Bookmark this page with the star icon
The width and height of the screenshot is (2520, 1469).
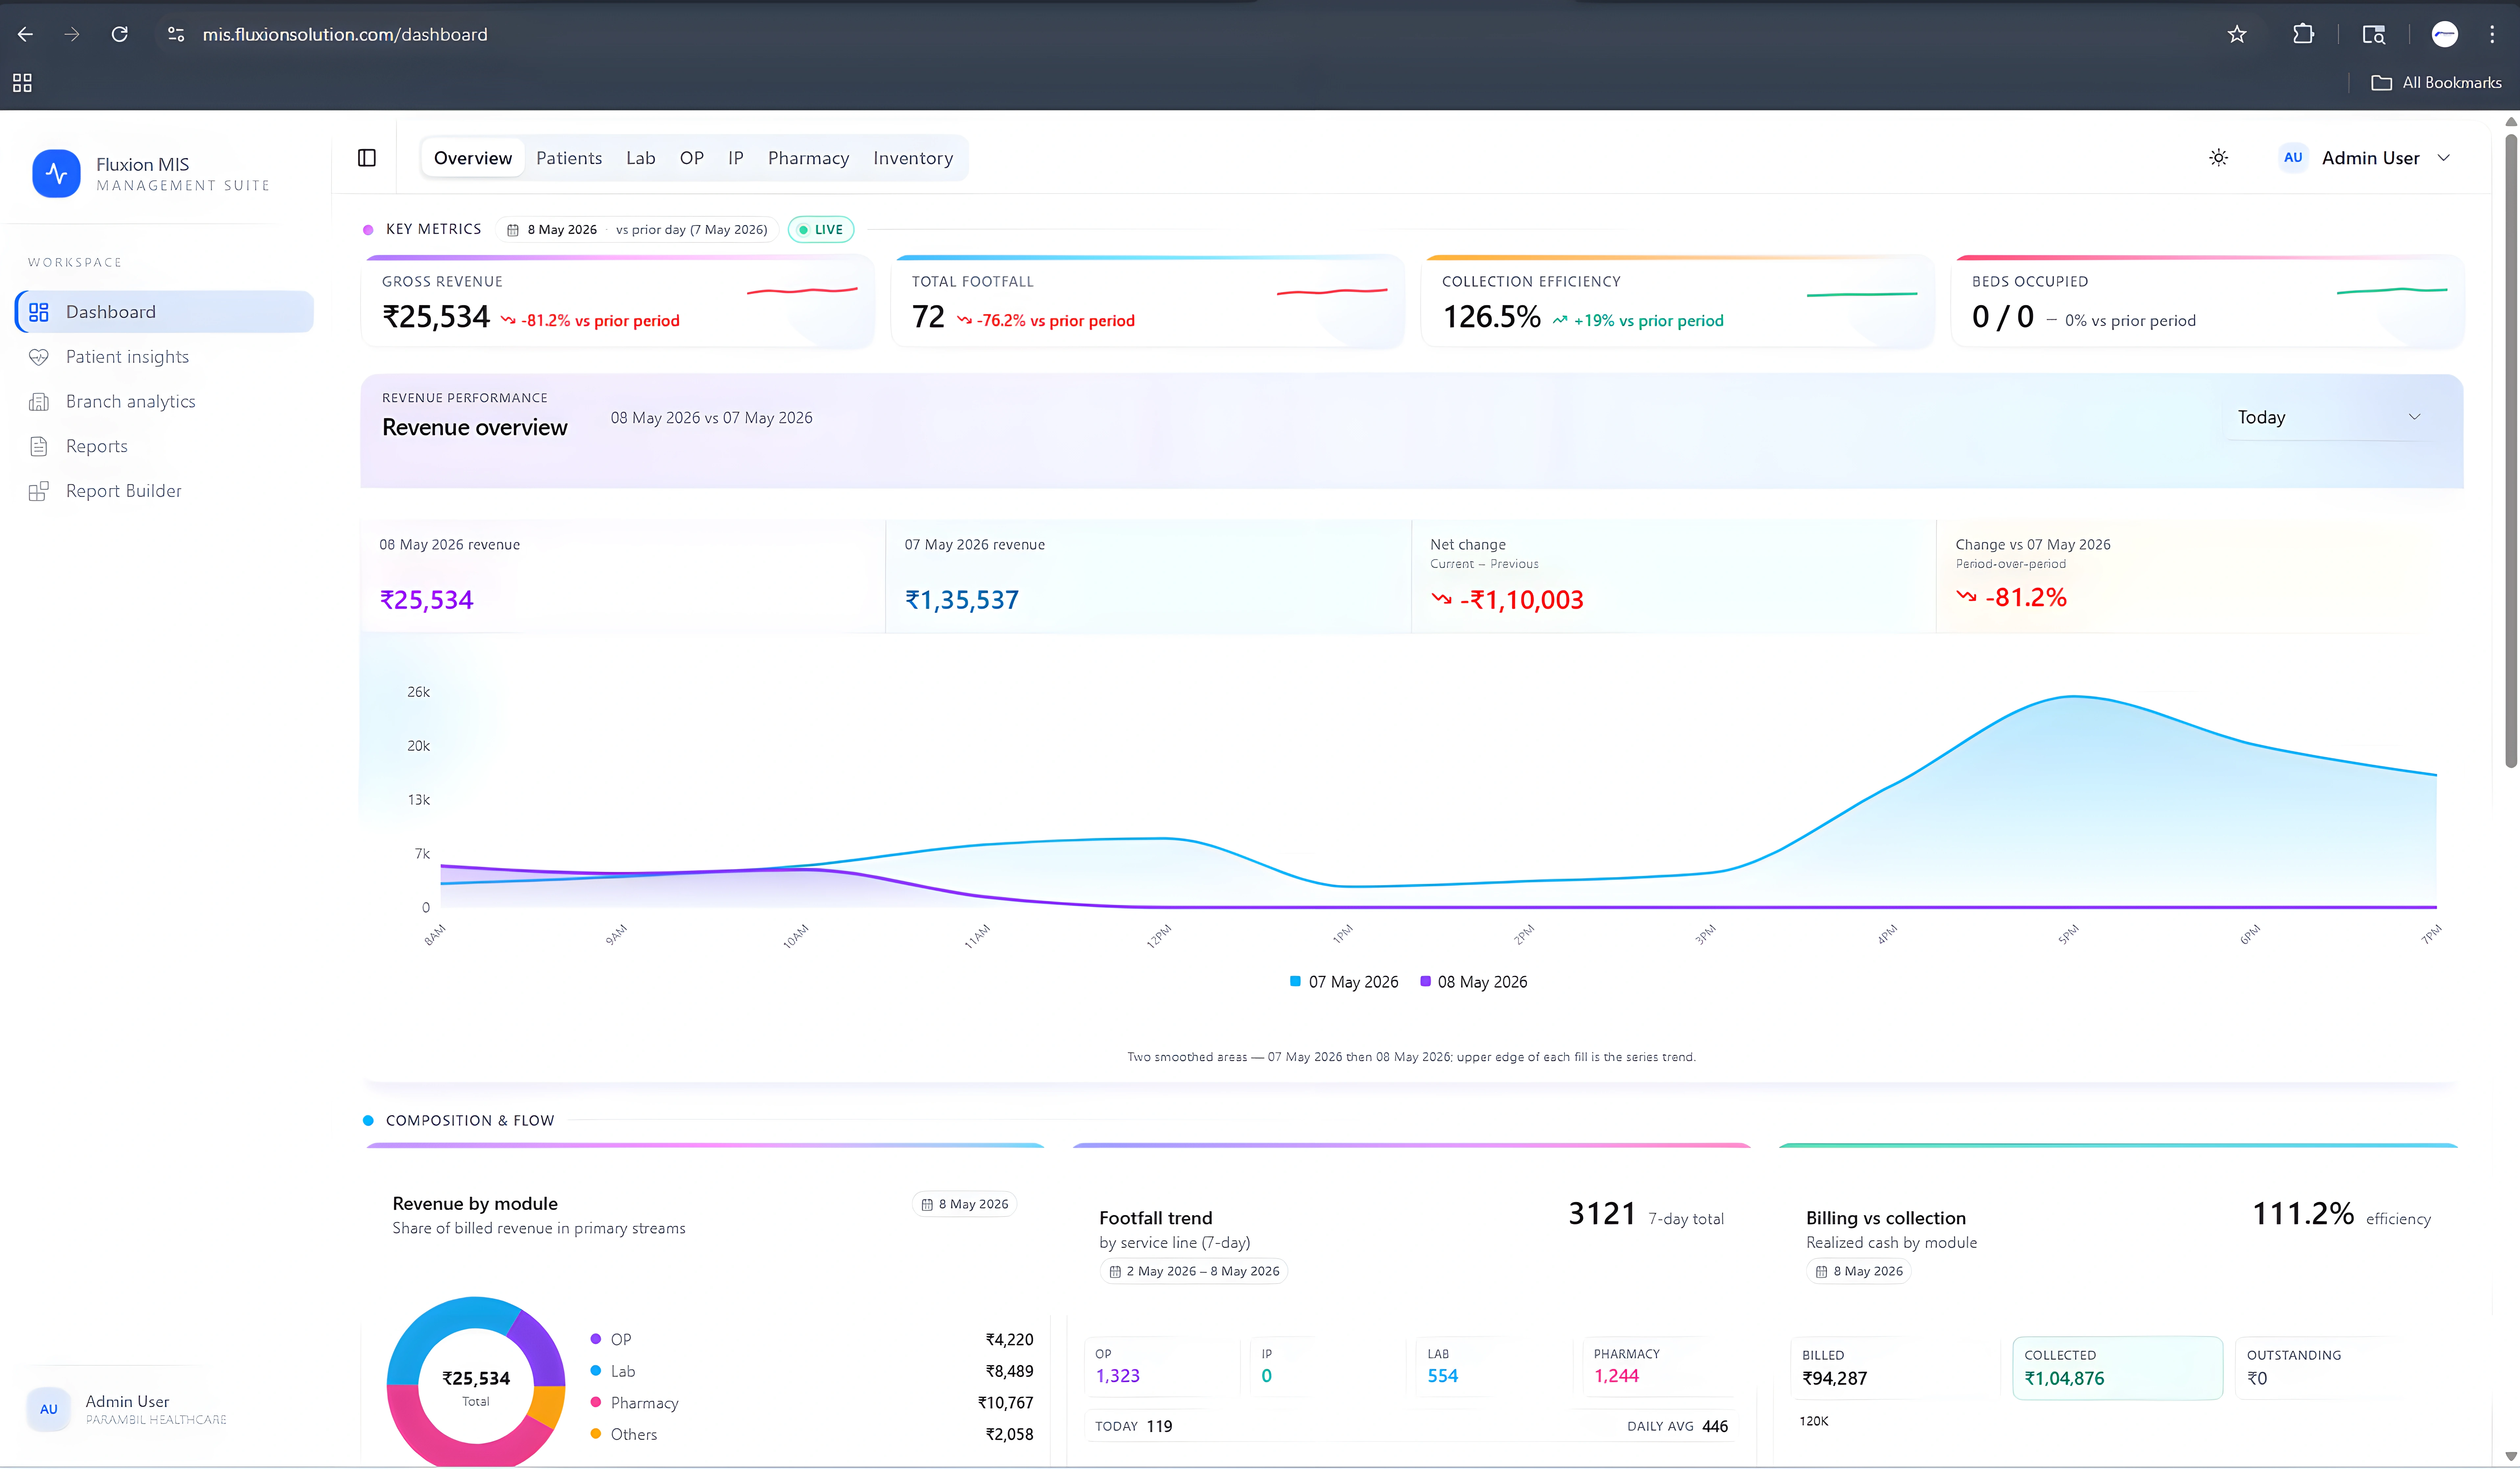(x=2237, y=34)
